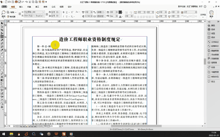Open the Windows Start menu

[x=4, y=134]
